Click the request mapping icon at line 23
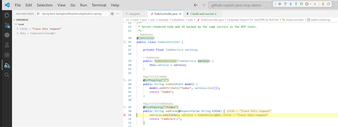 pos(124,80)
